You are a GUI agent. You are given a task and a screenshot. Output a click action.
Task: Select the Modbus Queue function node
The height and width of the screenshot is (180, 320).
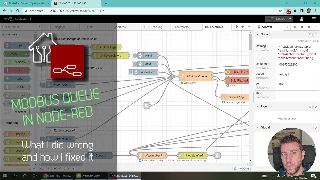196,76
